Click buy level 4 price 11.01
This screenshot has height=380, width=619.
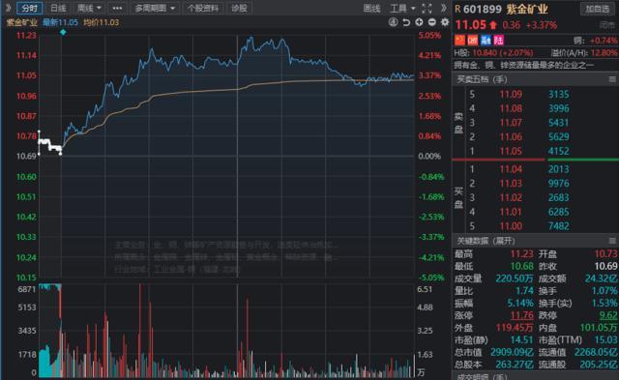(511, 212)
